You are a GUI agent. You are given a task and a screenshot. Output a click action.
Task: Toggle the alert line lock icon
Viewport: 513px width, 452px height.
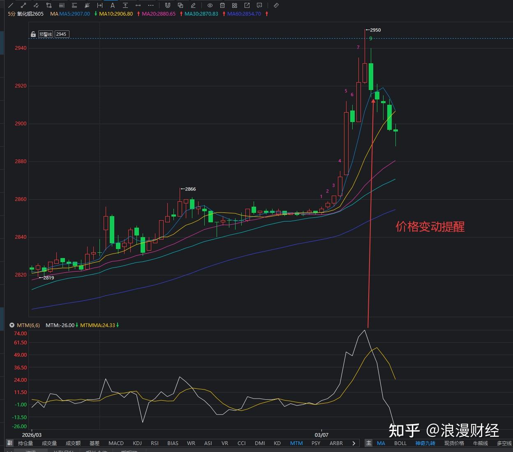tap(33, 34)
